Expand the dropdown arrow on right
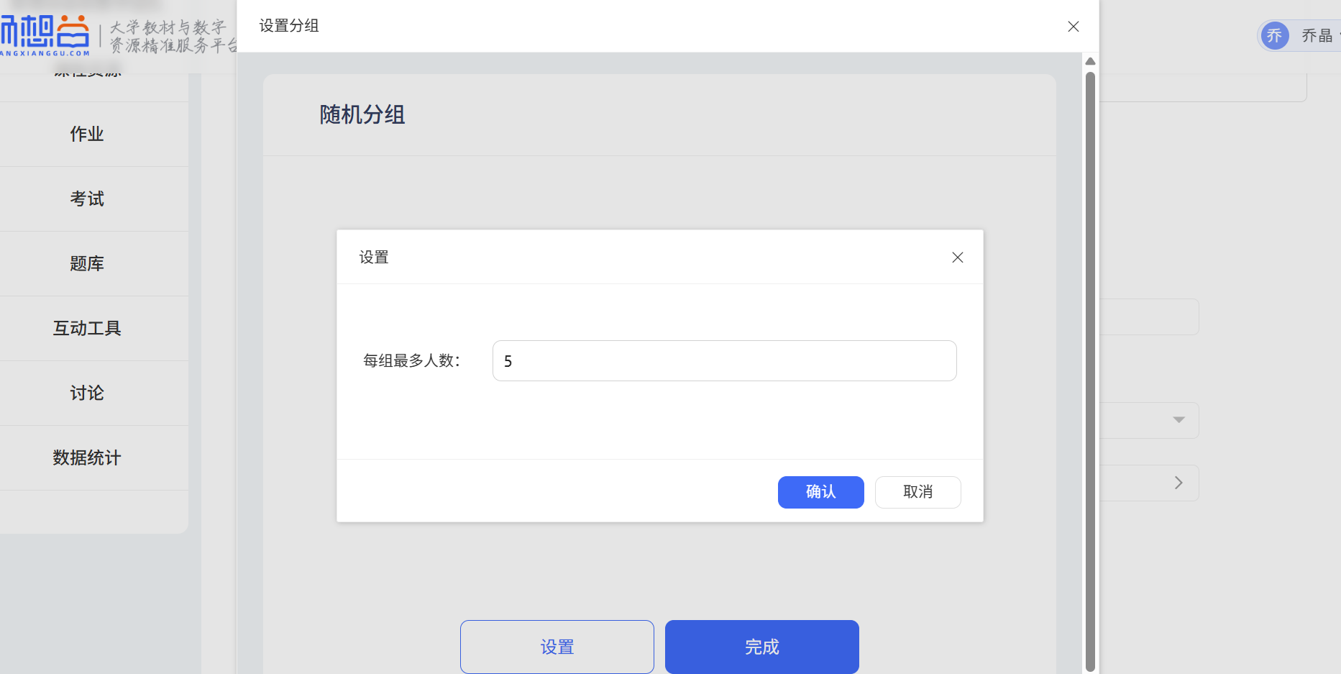Image resolution: width=1341 pixels, height=674 pixels. (1178, 420)
